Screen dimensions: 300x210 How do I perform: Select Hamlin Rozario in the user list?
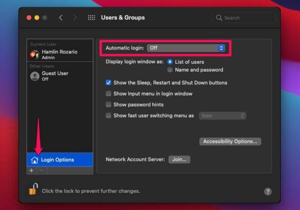pyautogui.click(x=60, y=54)
